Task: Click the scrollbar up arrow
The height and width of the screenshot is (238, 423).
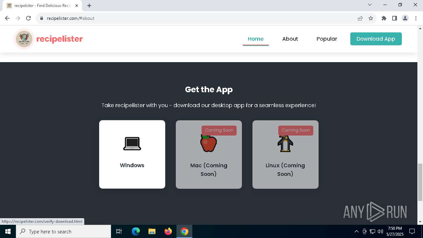Action: click(420, 28)
